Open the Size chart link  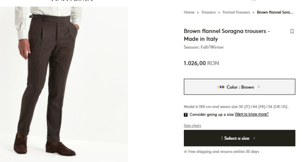(x=193, y=126)
